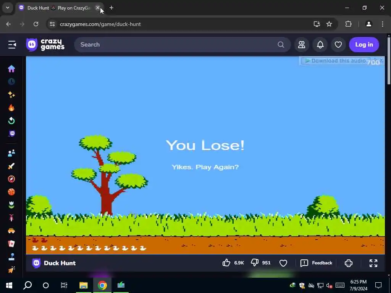
Task: Like the game with thumbs up
Action: (226, 263)
